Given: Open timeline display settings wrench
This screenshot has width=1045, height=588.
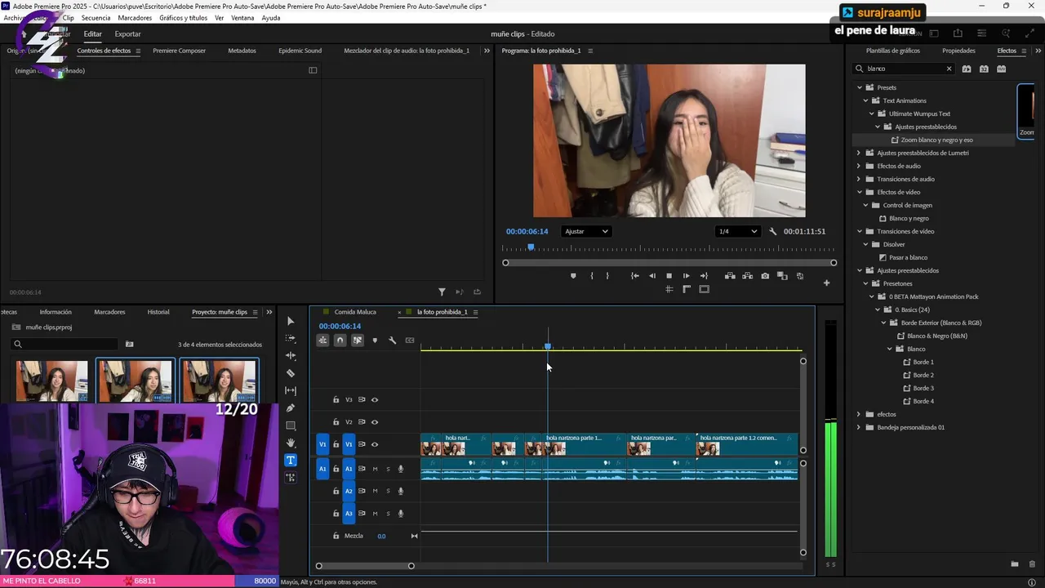Looking at the screenshot, I should click(392, 341).
